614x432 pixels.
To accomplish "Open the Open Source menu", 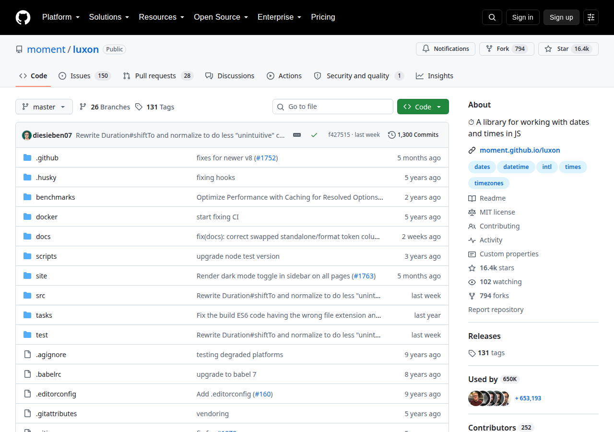I will (x=221, y=17).
